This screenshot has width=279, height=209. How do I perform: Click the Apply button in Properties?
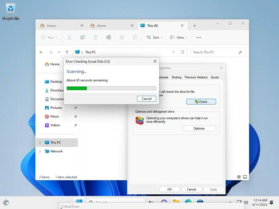(x=213, y=189)
